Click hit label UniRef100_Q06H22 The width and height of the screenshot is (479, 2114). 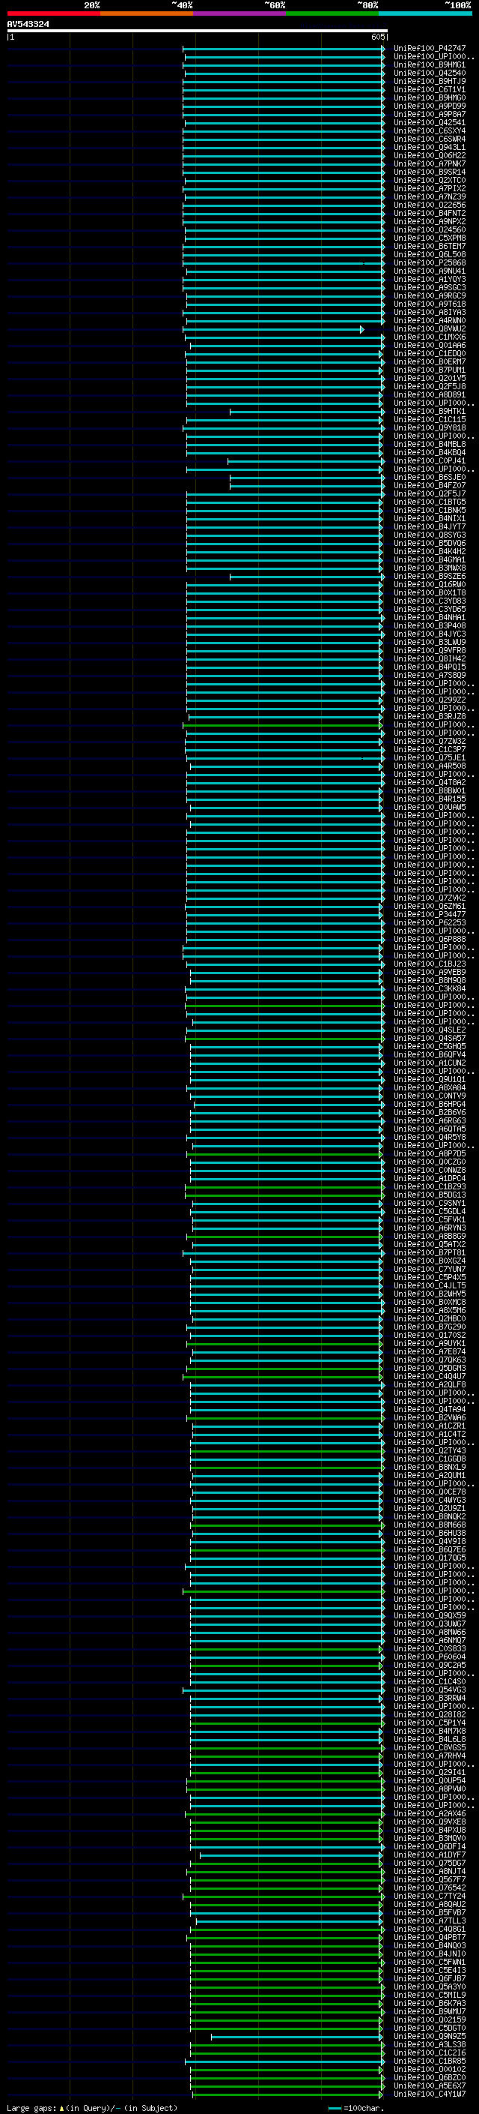pyautogui.click(x=430, y=156)
